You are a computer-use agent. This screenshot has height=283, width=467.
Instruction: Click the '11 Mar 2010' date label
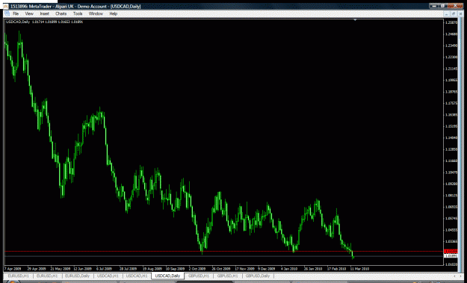pyautogui.click(x=359, y=269)
